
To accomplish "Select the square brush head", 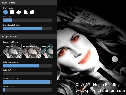I will coord(12,12).
